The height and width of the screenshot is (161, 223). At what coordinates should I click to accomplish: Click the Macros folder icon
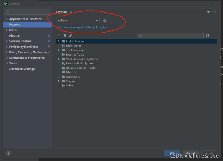[x=64, y=72]
